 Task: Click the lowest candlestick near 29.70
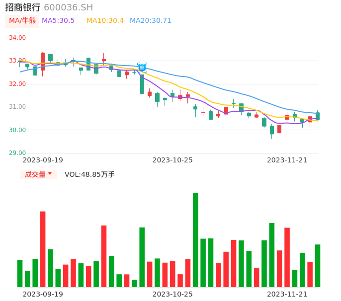272,131
